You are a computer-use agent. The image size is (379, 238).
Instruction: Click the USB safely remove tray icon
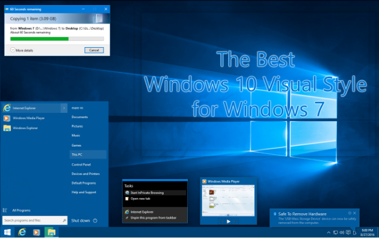click(355, 233)
